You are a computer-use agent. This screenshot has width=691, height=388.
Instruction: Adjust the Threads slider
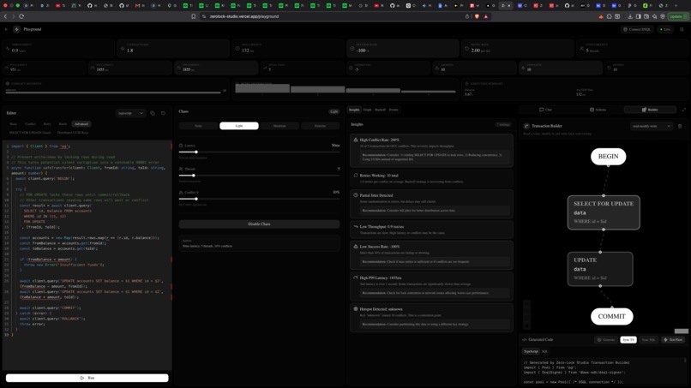tap(259, 176)
